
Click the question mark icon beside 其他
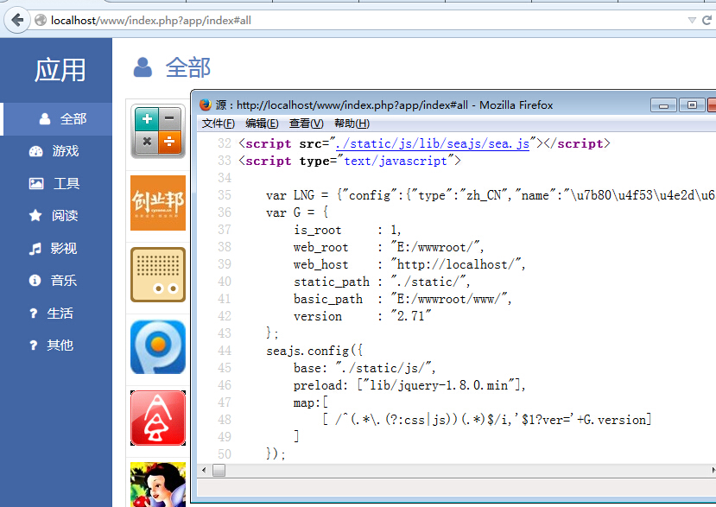coord(34,345)
